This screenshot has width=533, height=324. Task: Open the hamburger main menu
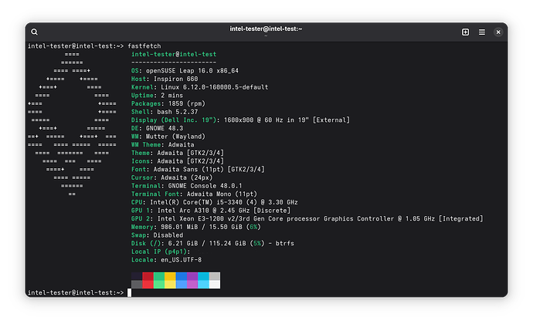tap(481, 32)
